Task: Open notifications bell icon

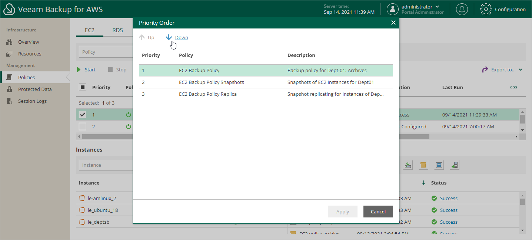Action: (x=462, y=9)
